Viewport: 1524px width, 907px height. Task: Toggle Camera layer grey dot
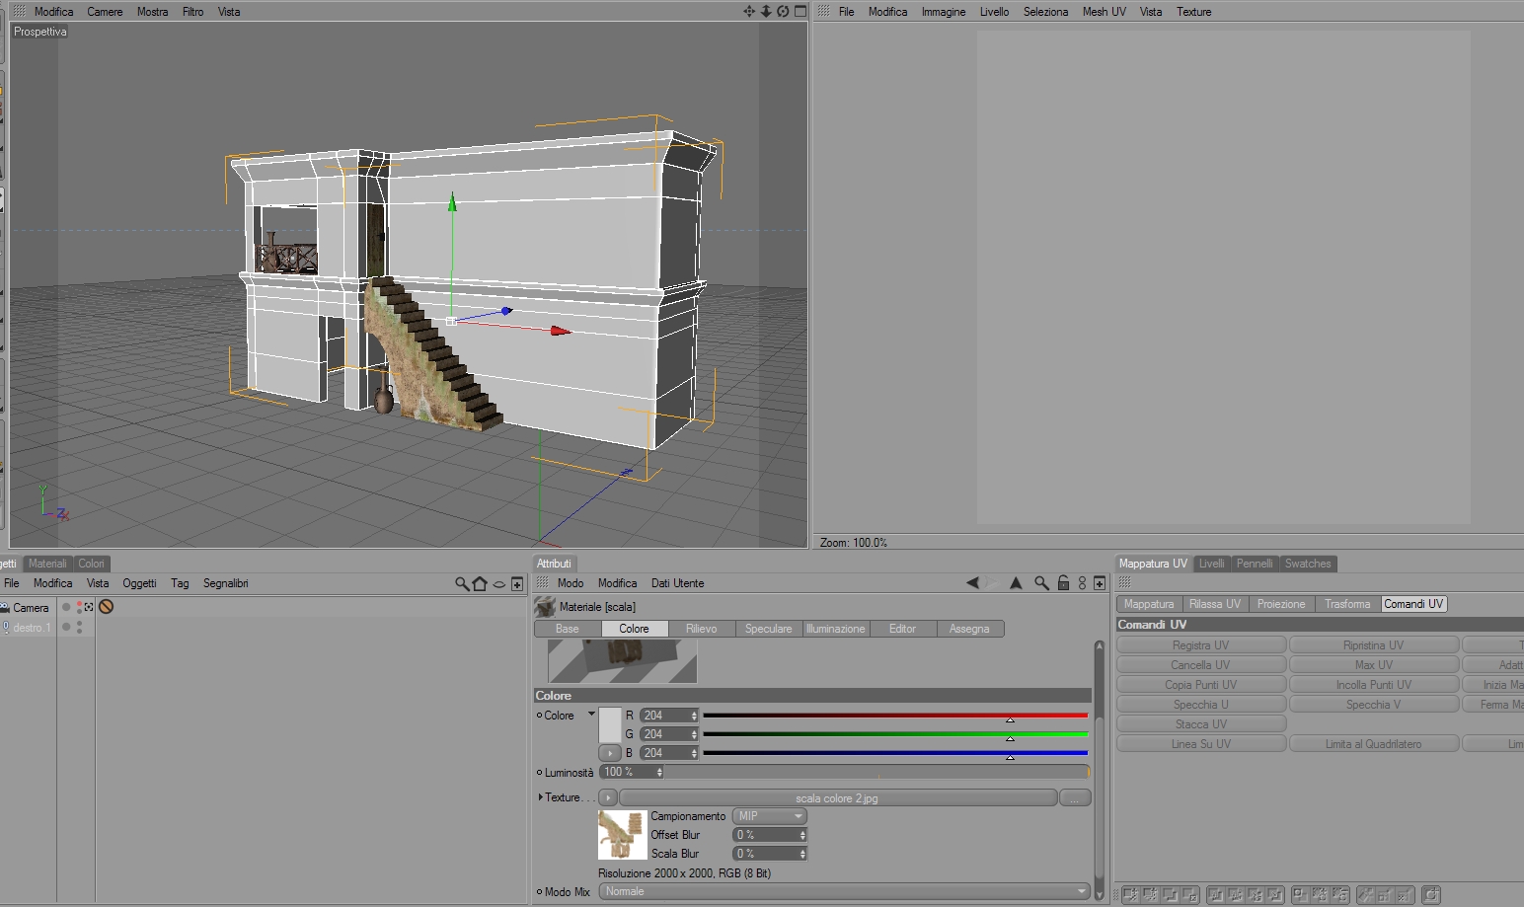(66, 607)
